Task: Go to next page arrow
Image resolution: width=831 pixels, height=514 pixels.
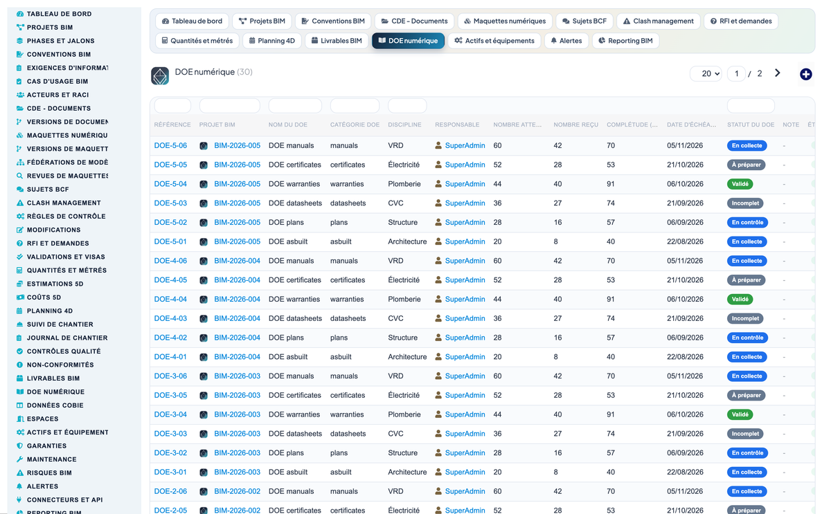Action: point(777,73)
